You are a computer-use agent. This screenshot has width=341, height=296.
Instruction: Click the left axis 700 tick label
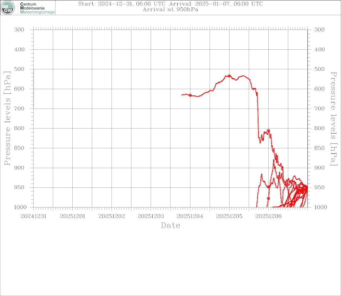click(19, 108)
